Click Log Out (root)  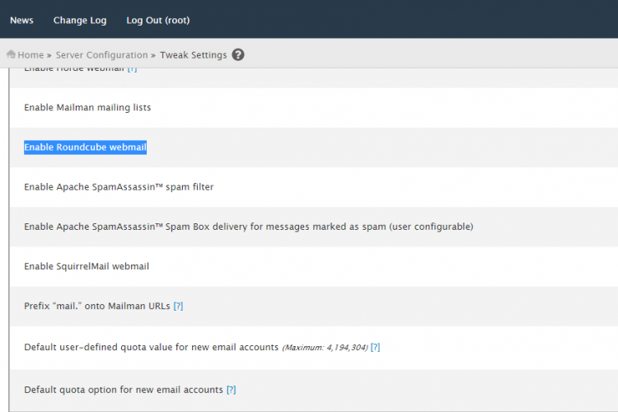pos(158,21)
